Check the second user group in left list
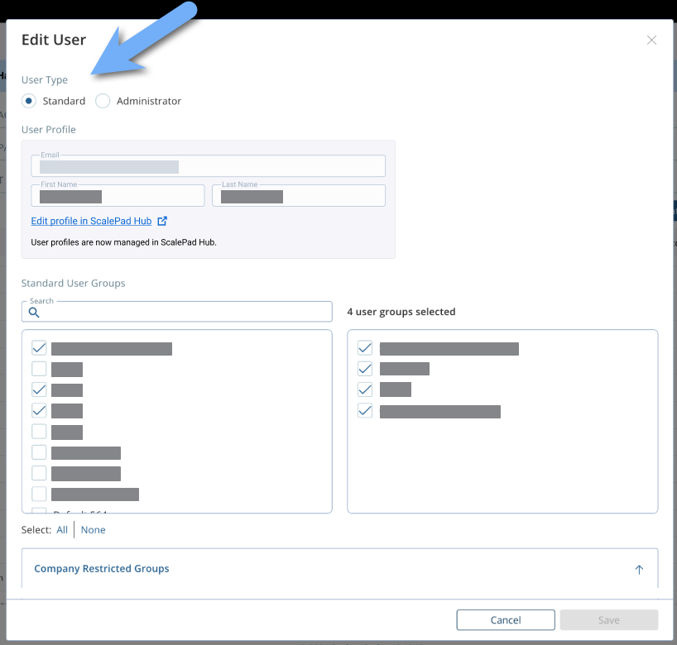Image resolution: width=677 pixels, height=645 pixels. (x=39, y=369)
